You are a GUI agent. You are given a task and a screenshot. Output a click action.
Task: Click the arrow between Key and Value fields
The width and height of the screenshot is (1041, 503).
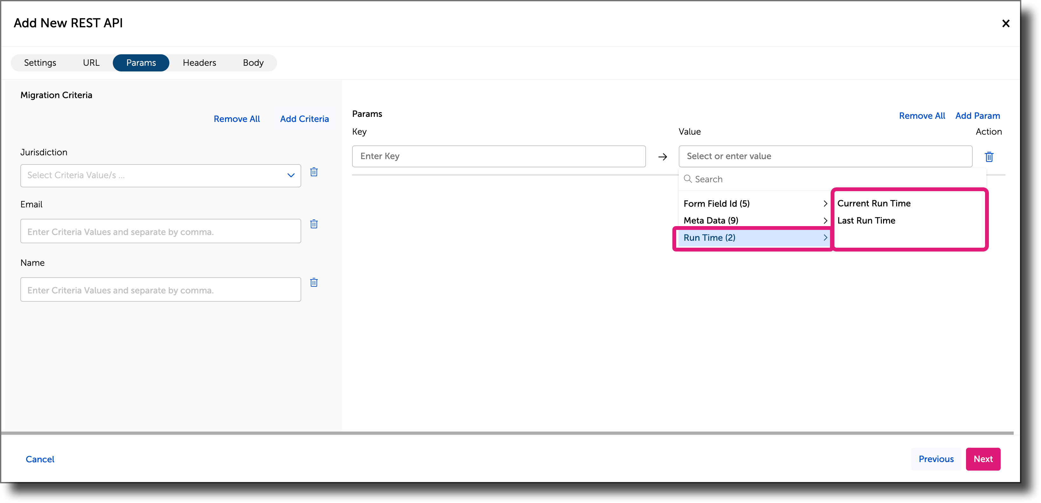[662, 157]
